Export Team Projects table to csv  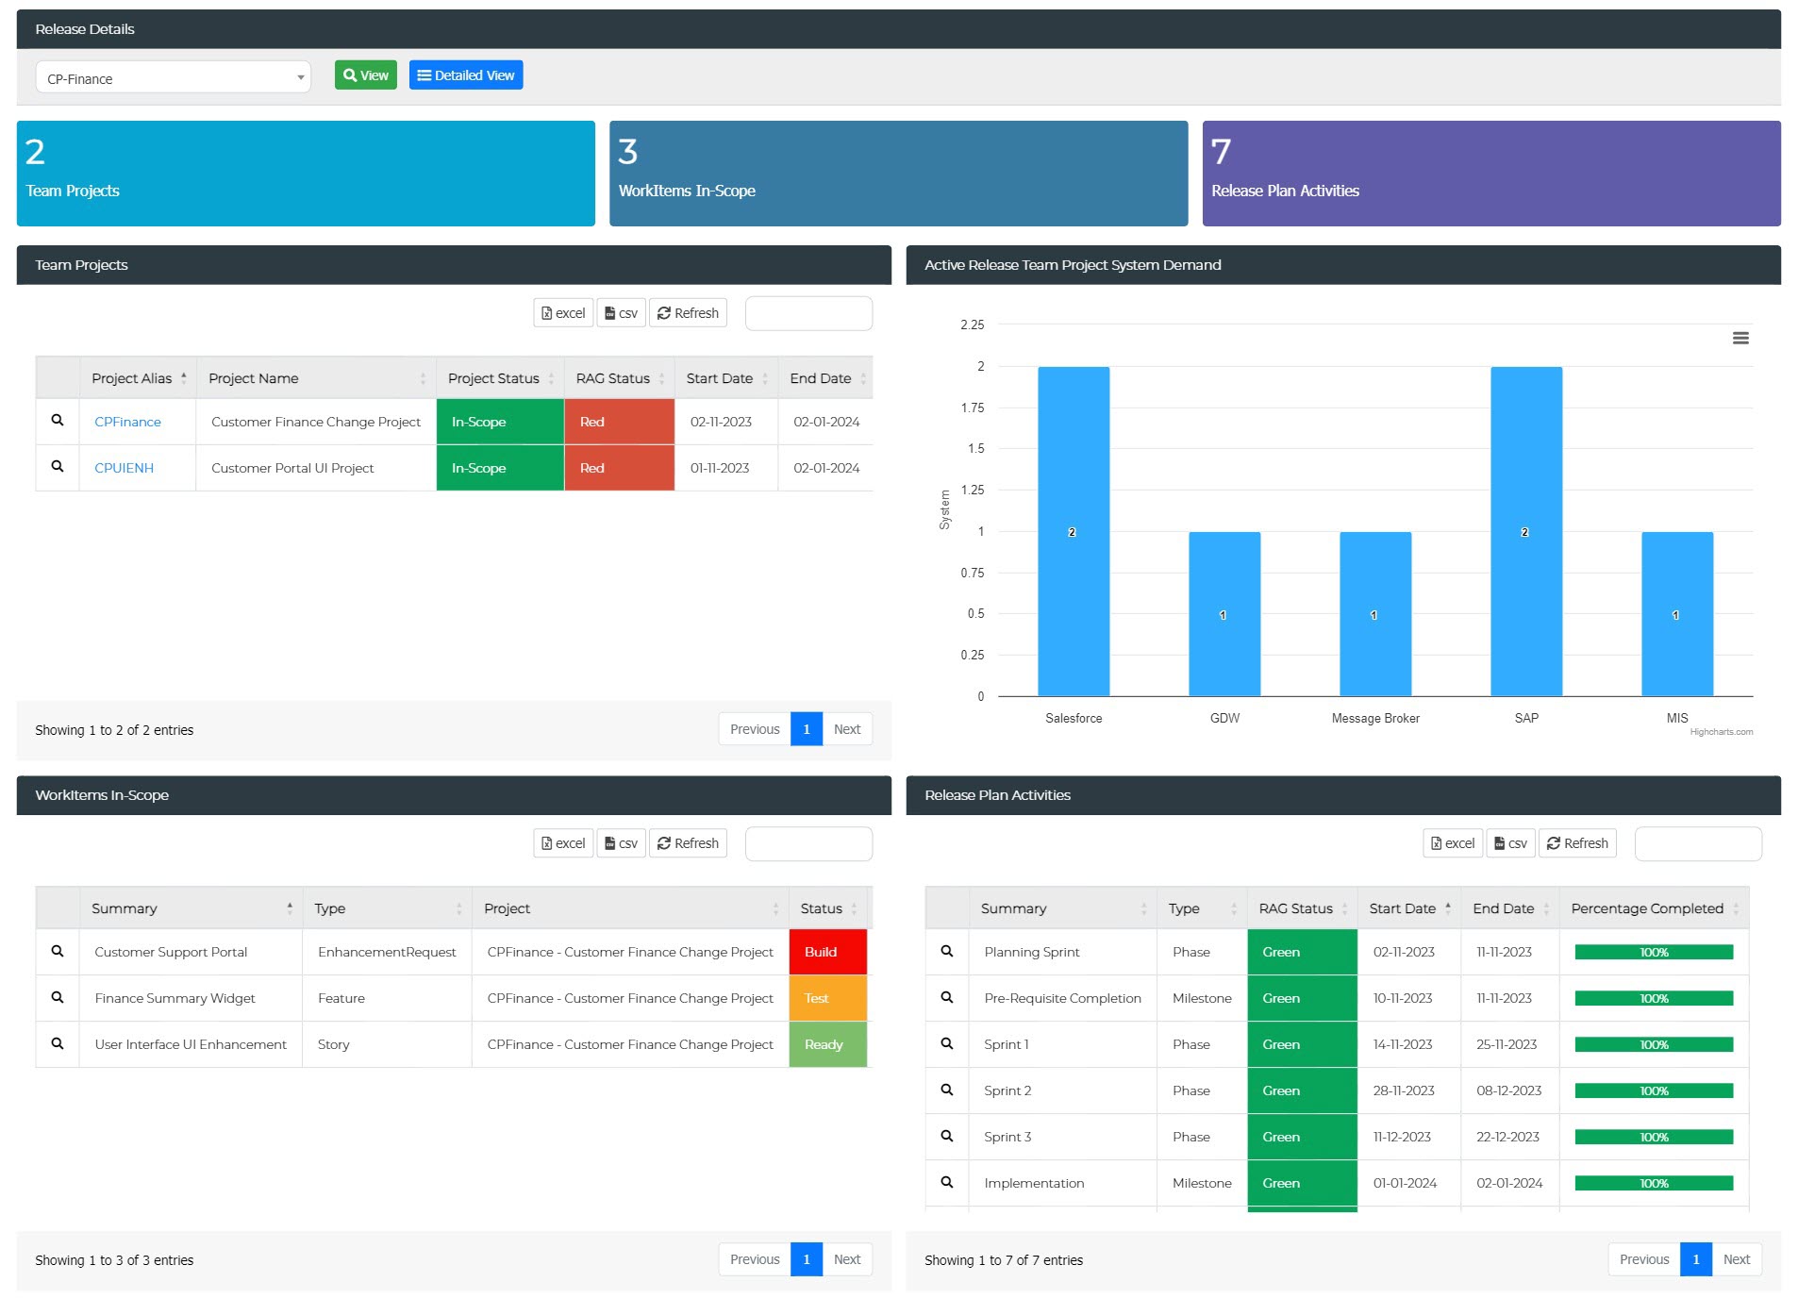(x=621, y=313)
